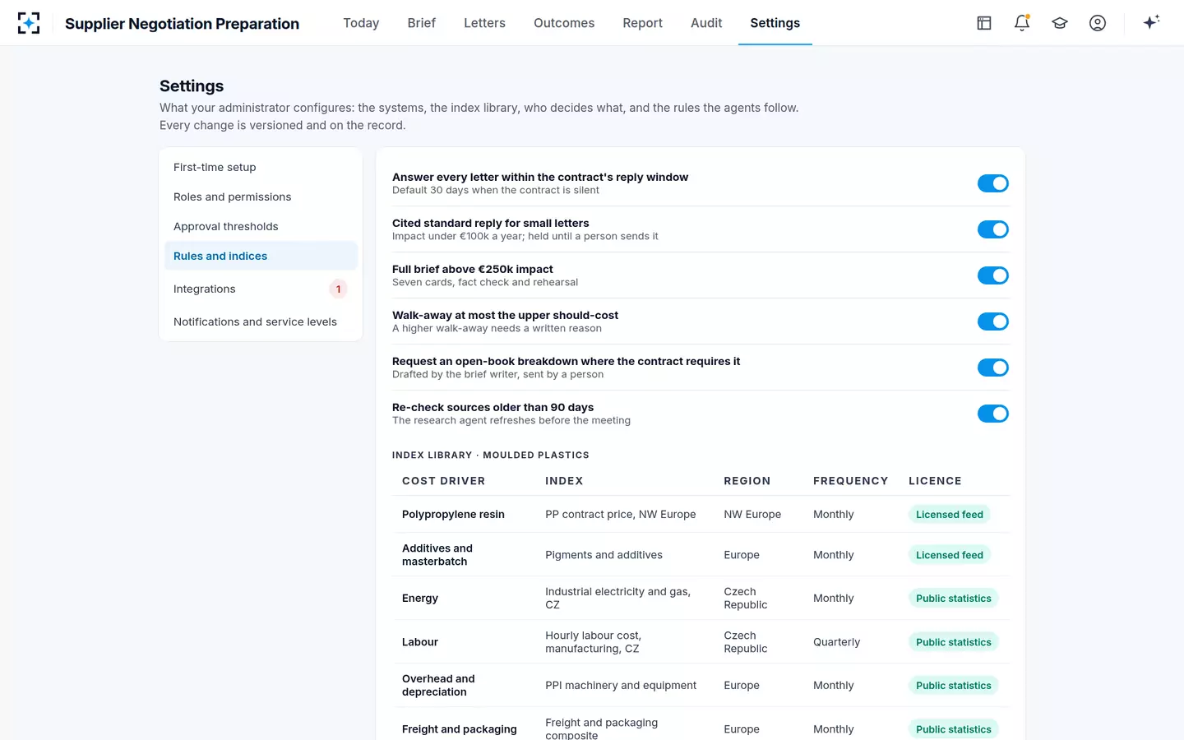
Task: Click the Quarterly frequency cell
Action: pyautogui.click(x=836, y=642)
